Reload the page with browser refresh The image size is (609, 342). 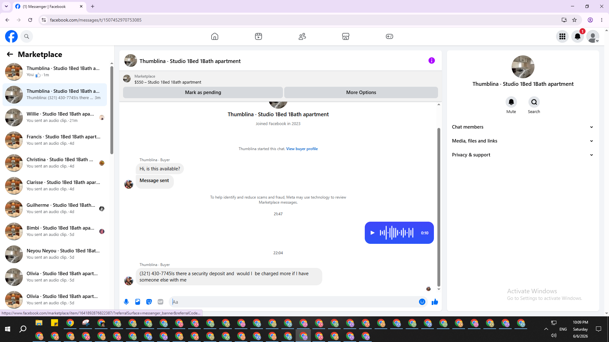[30, 20]
